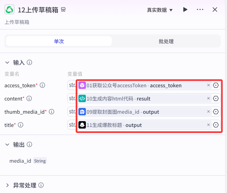
Task: Click the 上传草稿箱 description text
Action: point(17,22)
